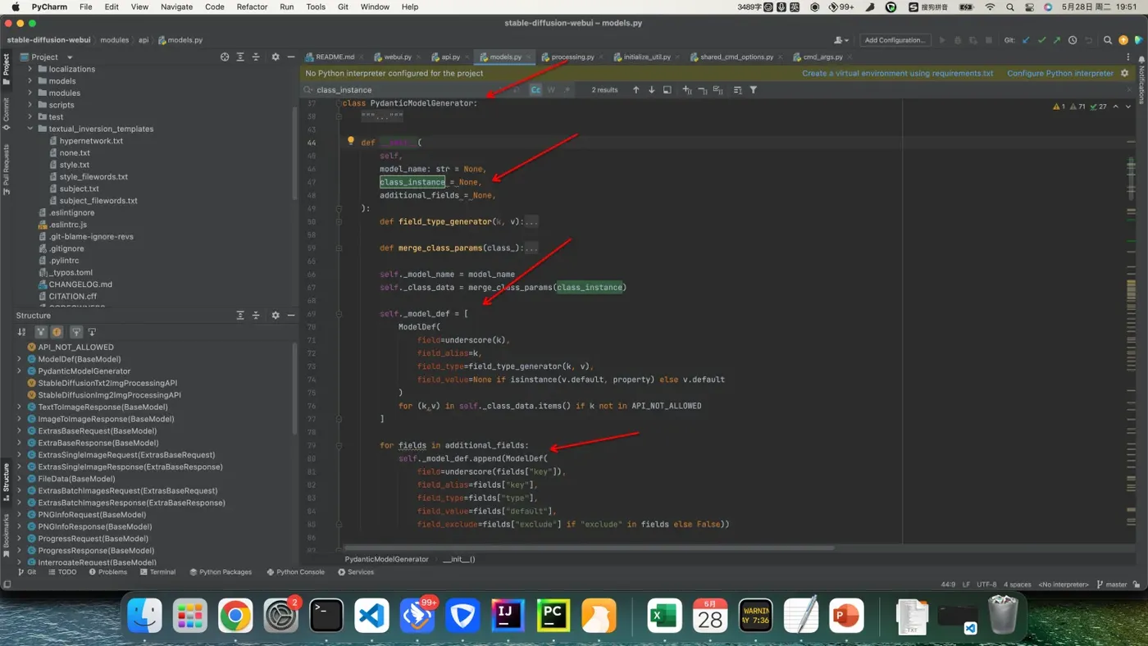This screenshot has width=1148, height=646.
Task: Click Search Everywhere magnifier in toolbar
Action: pos(1108,40)
